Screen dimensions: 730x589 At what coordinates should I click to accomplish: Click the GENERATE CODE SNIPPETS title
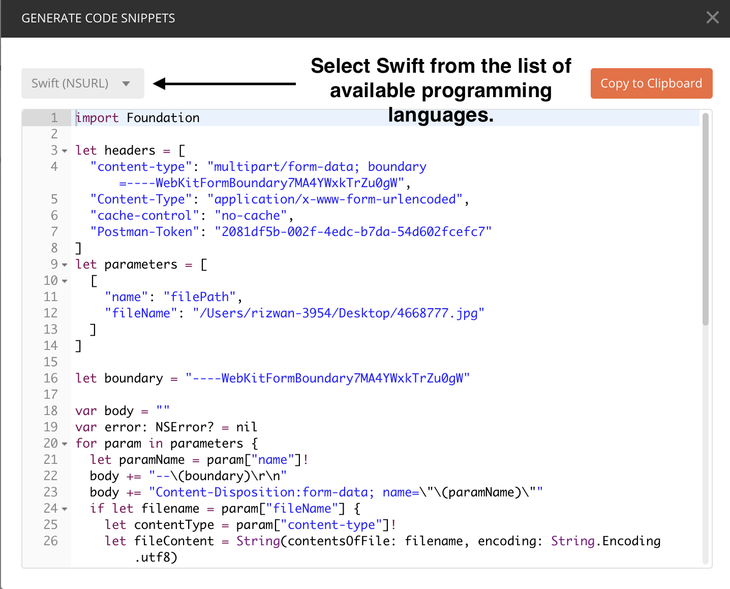pyautogui.click(x=98, y=18)
